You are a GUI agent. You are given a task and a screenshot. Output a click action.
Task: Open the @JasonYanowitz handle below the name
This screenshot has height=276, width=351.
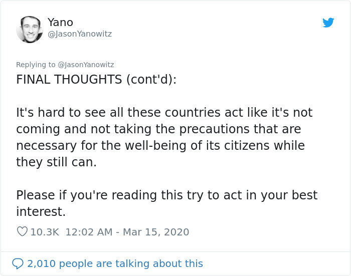[x=79, y=34]
